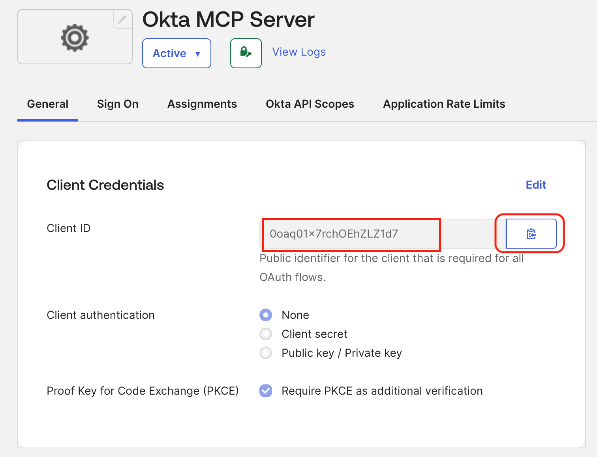The height and width of the screenshot is (457, 597).
Task: Open the Assignments tab
Action: (202, 104)
